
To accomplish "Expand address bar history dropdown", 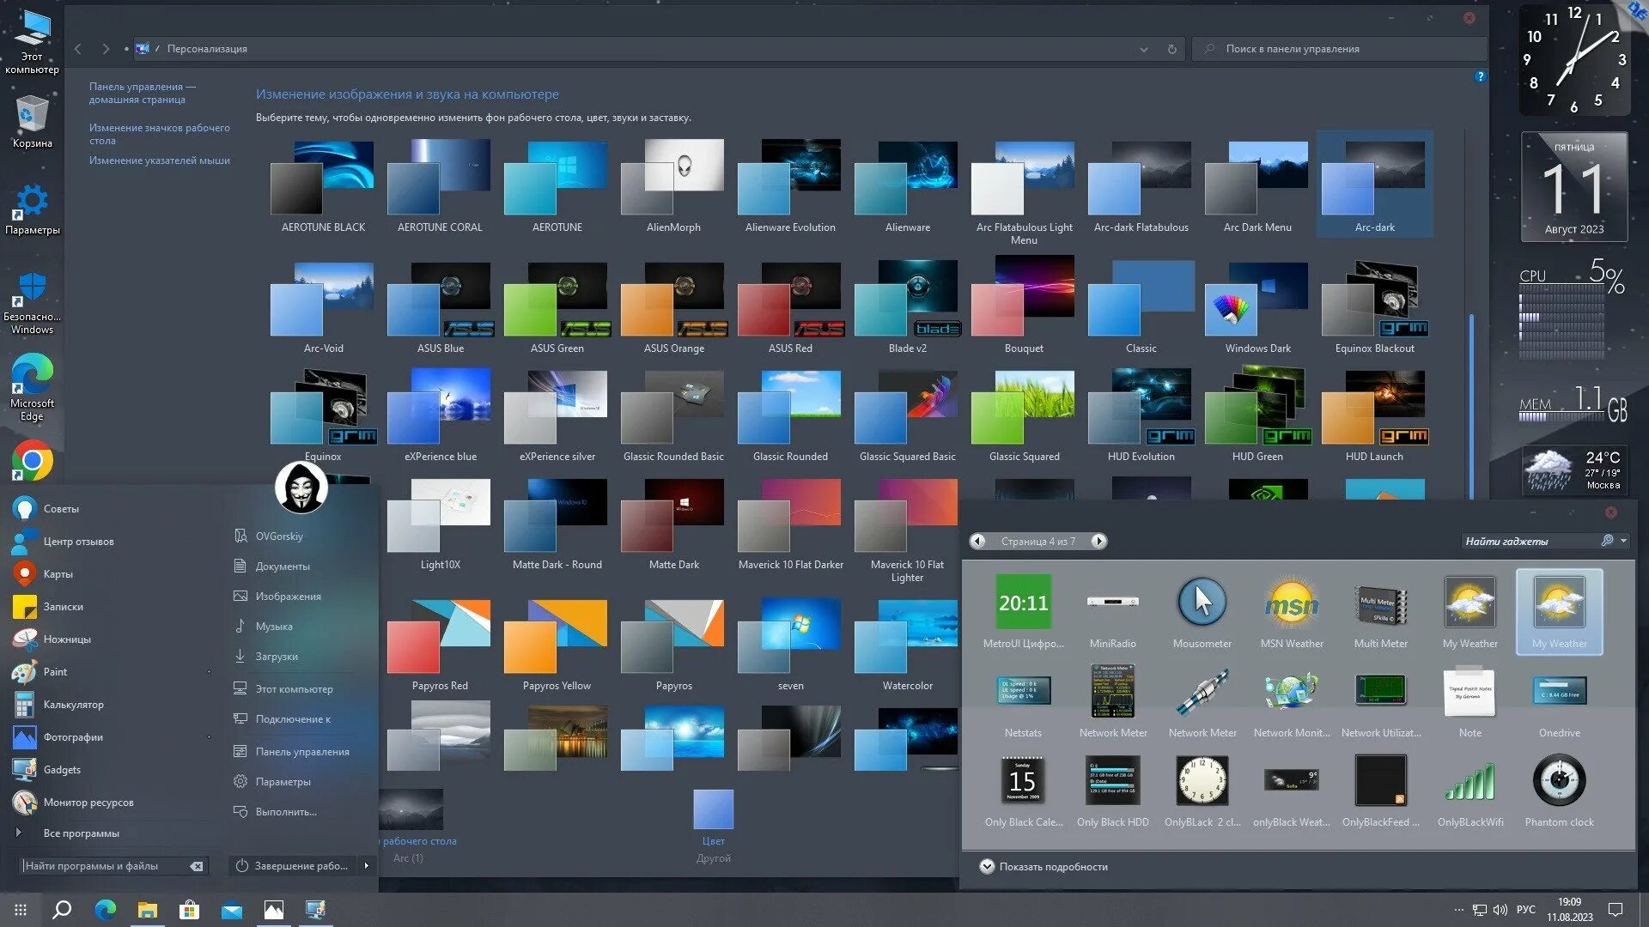I will pyautogui.click(x=1144, y=49).
